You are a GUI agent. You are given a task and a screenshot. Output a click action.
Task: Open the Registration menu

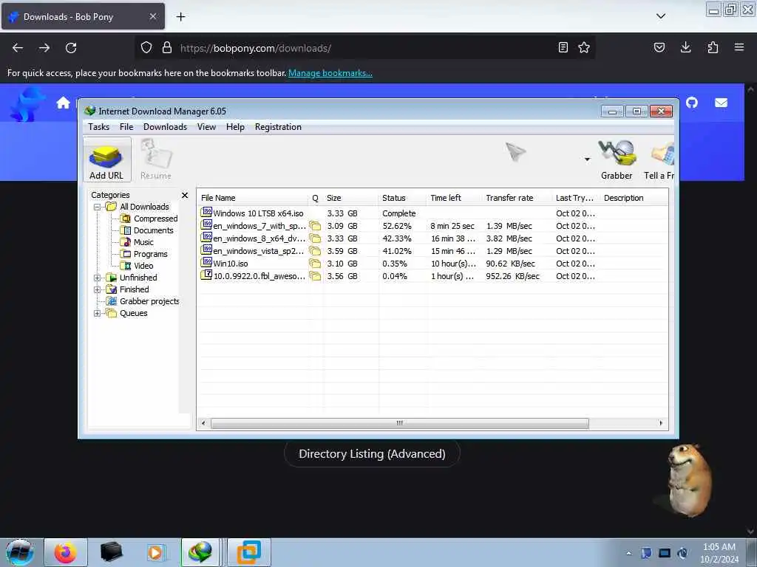click(278, 127)
